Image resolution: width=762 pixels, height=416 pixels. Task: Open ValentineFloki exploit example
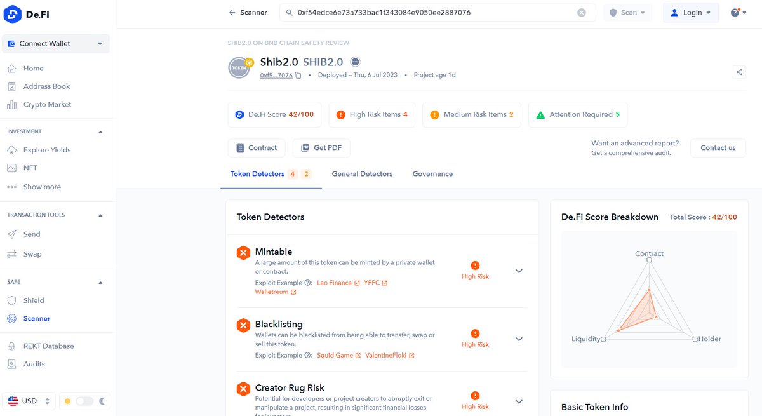(x=390, y=356)
